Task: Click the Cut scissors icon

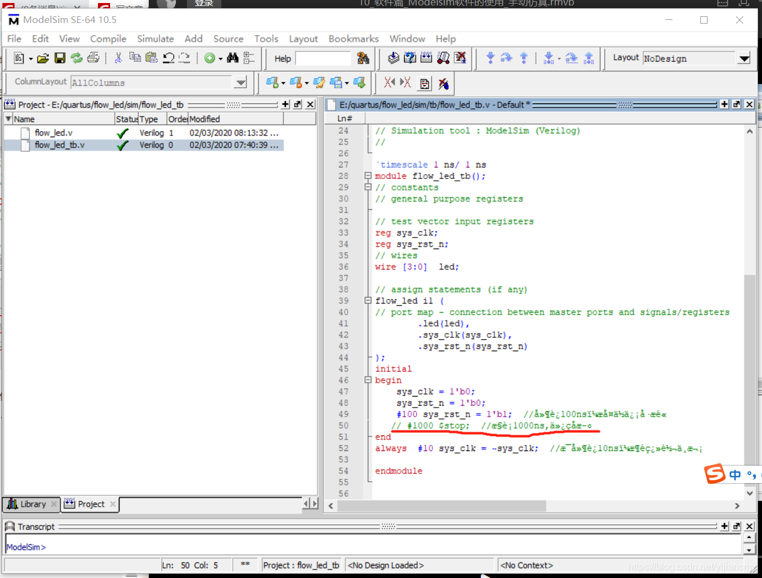Action: coord(119,58)
